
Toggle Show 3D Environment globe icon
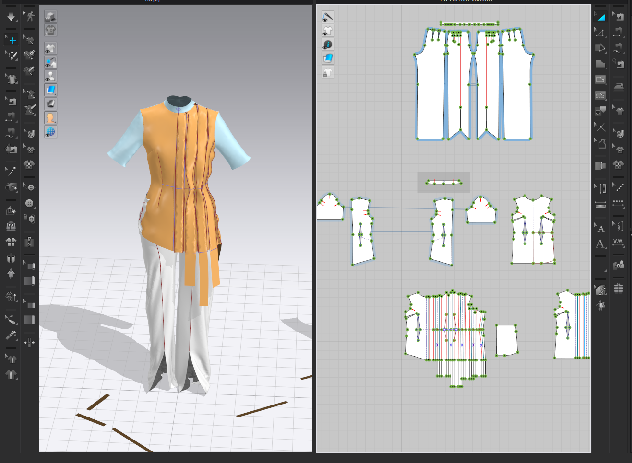(50, 131)
